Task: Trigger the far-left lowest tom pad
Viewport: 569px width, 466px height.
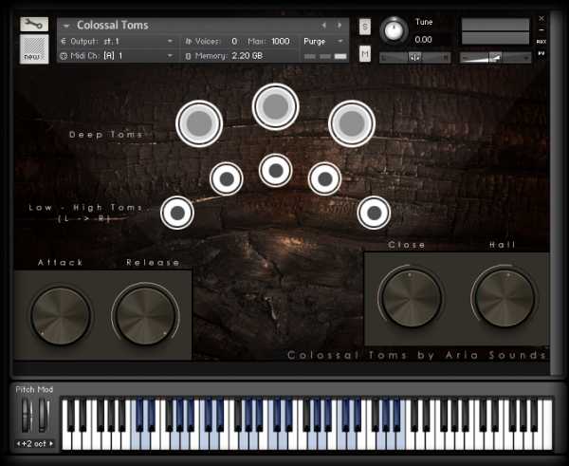Action: pos(177,213)
